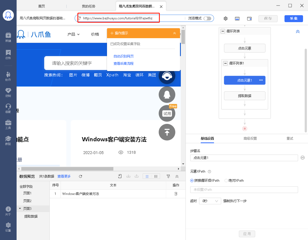Image resolution: width=308 pixels, height=240 pixels.
Task: Click the help icon next to 元素XPath
Action: click(209, 171)
